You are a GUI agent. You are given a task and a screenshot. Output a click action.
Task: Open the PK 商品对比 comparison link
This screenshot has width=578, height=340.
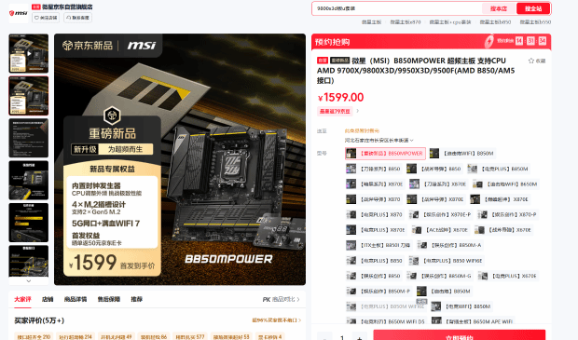coord(282,300)
